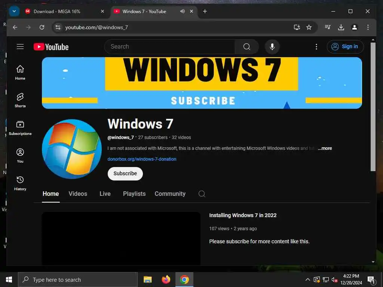This screenshot has height=287, width=383.
Task: Start voice search with microphone icon
Action: [272, 47]
